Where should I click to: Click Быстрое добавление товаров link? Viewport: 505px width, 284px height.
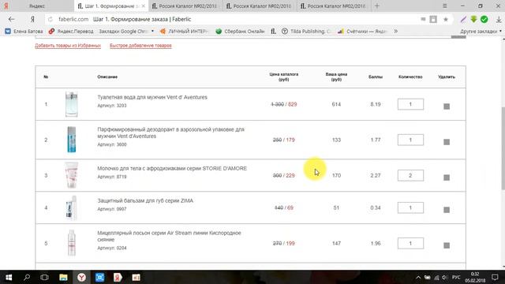point(140,46)
